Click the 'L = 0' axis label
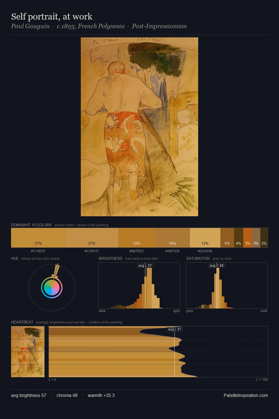The image size is (279, 419). point(52,380)
